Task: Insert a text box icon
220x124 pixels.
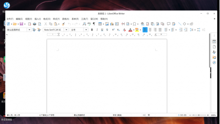Action: tap(117, 24)
